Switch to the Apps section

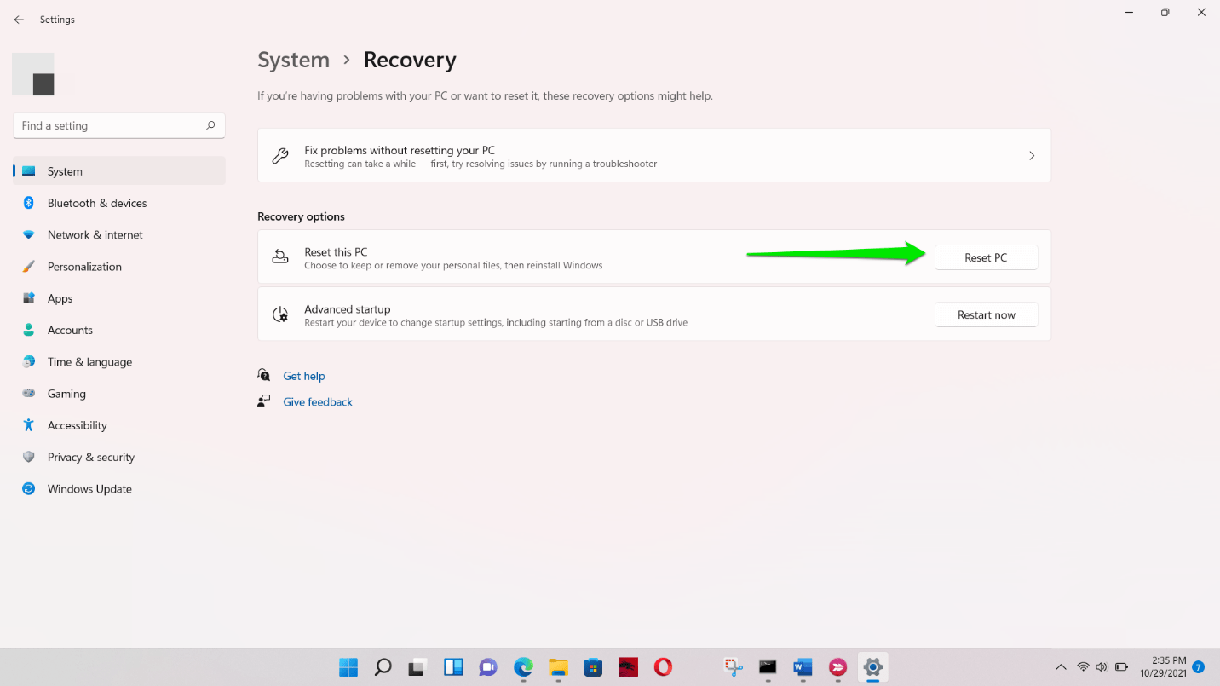coord(60,298)
